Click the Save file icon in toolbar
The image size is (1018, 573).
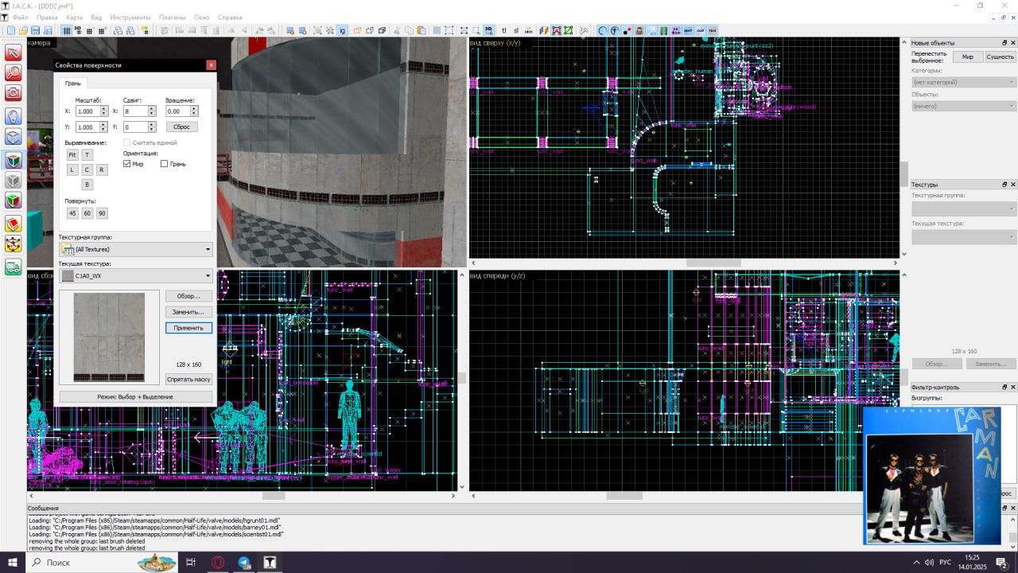tap(35, 31)
